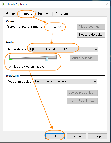111x143 pixels.
Task: Click the Camtasia icon in the title bar
Action: [x=4, y=4]
